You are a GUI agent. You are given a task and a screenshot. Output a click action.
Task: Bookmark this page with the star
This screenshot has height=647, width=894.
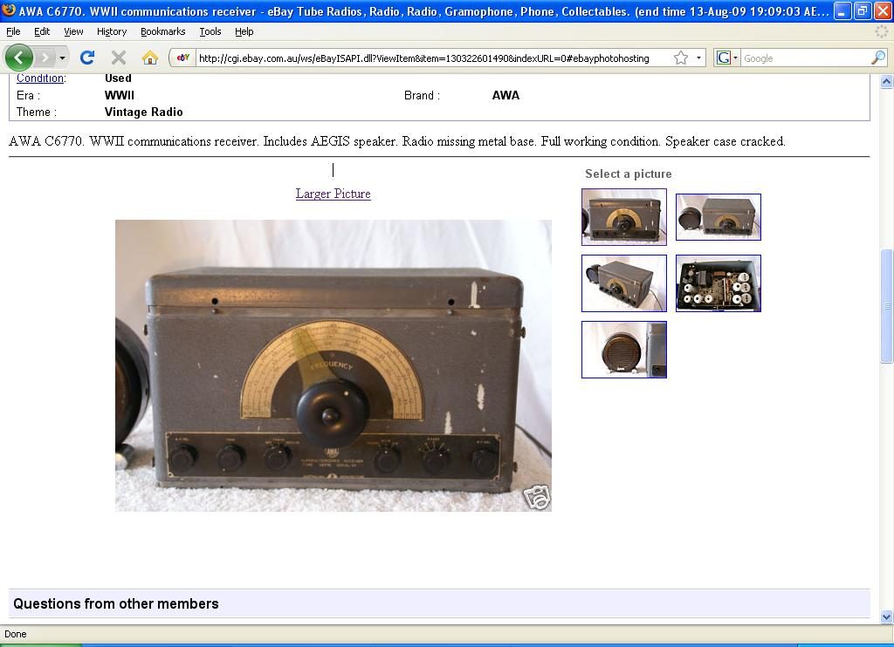tap(681, 58)
